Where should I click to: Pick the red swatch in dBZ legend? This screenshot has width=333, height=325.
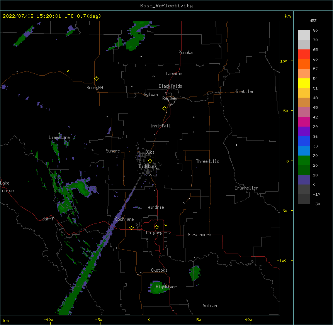[304, 54]
